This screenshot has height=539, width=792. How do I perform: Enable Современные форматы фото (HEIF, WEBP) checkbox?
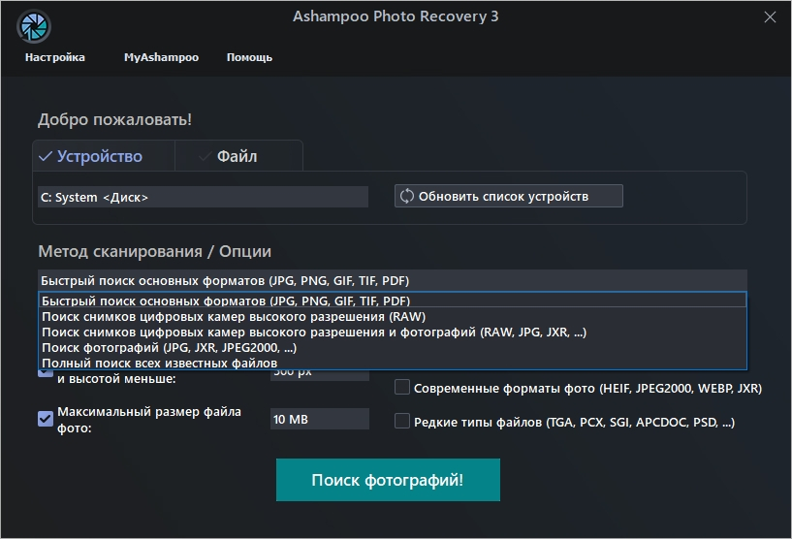pos(401,389)
